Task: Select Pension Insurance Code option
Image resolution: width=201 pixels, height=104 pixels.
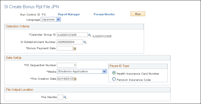Action: coord(114,79)
